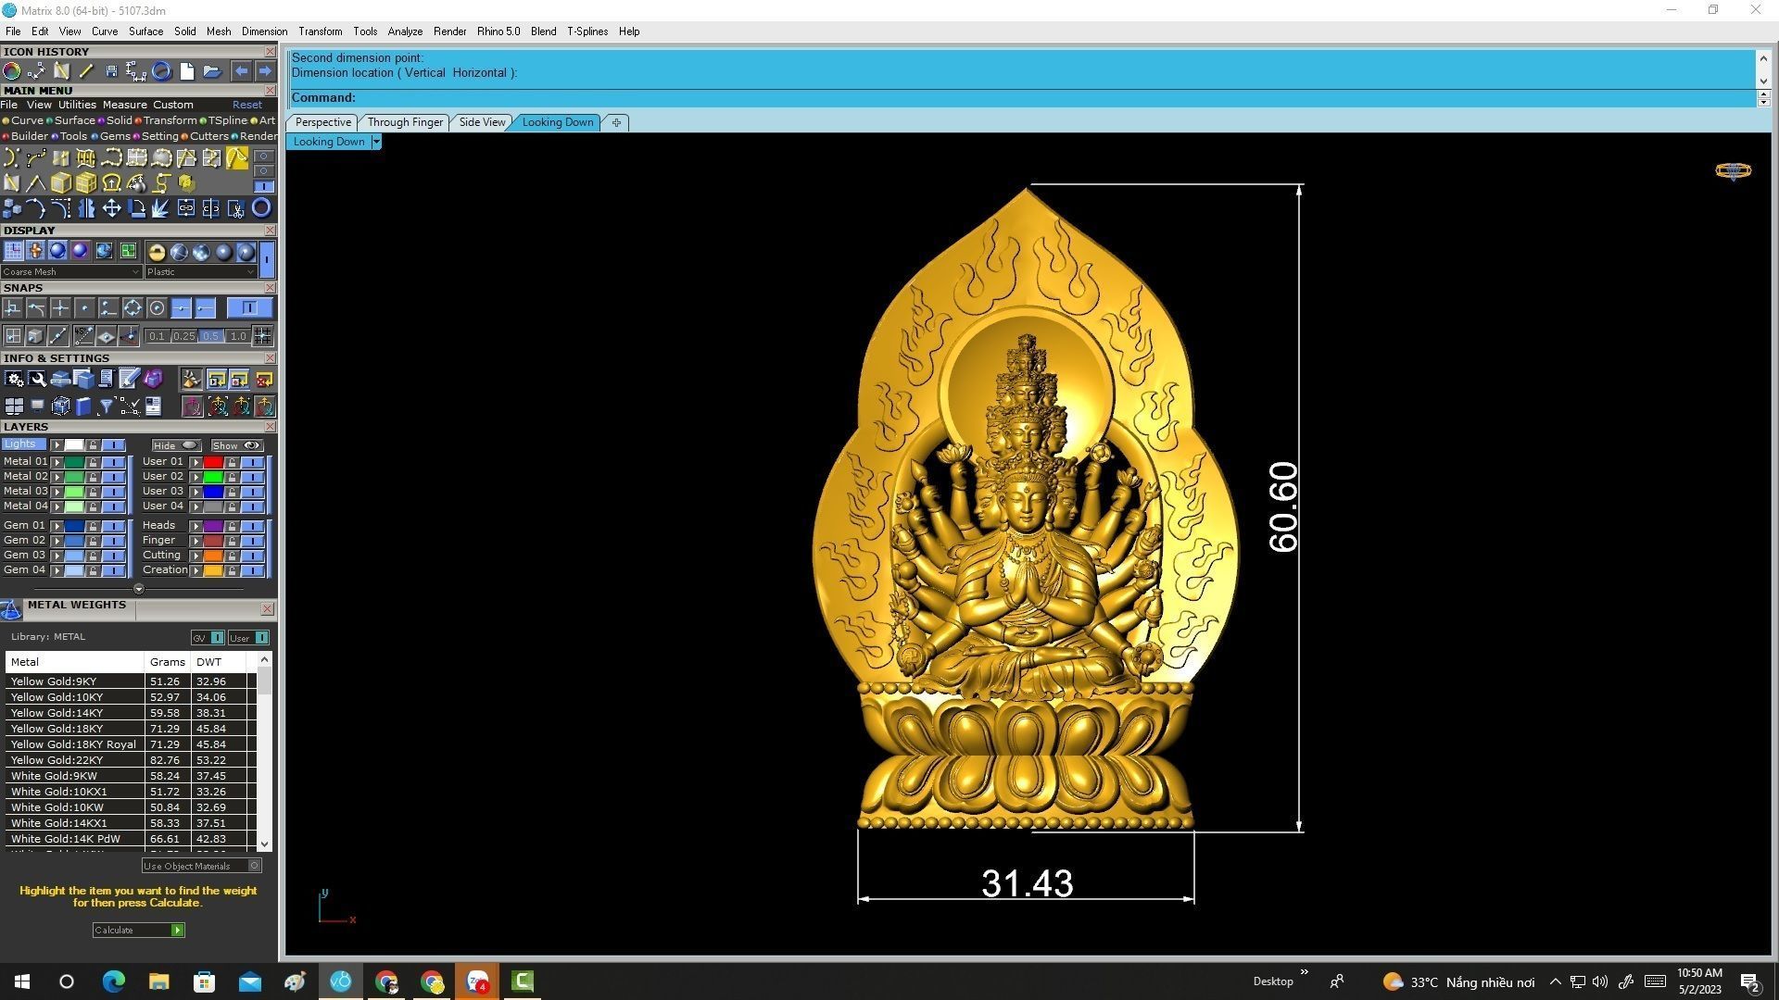Screen dimensions: 1779x1000
Task: Toggle the Metal 01 layer on/off switch
Action: (113, 462)
